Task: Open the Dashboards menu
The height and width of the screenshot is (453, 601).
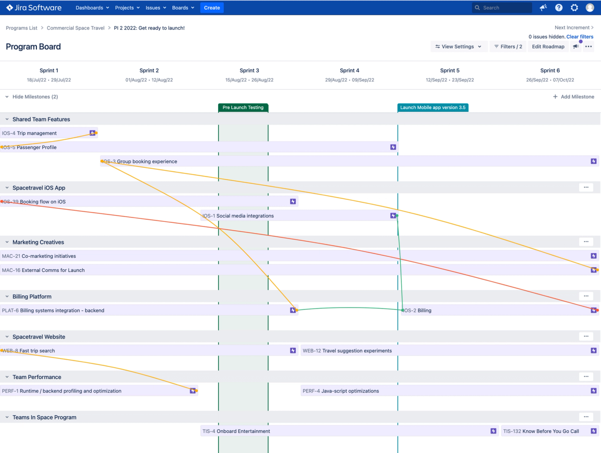Action: tap(92, 7)
